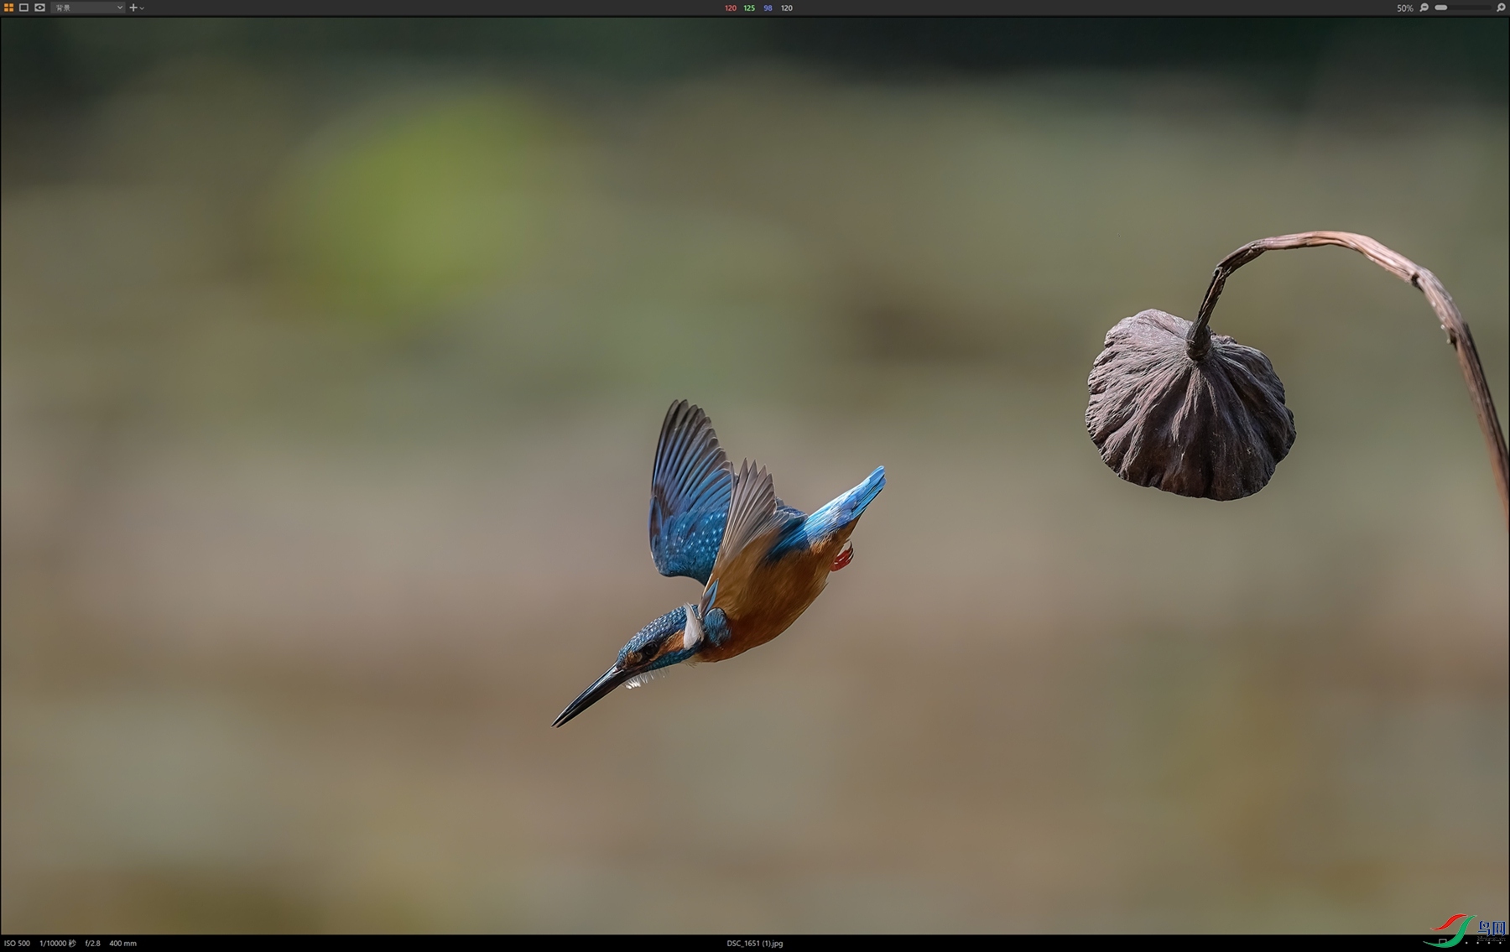Click the zoom slider handle

point(1441,8)
